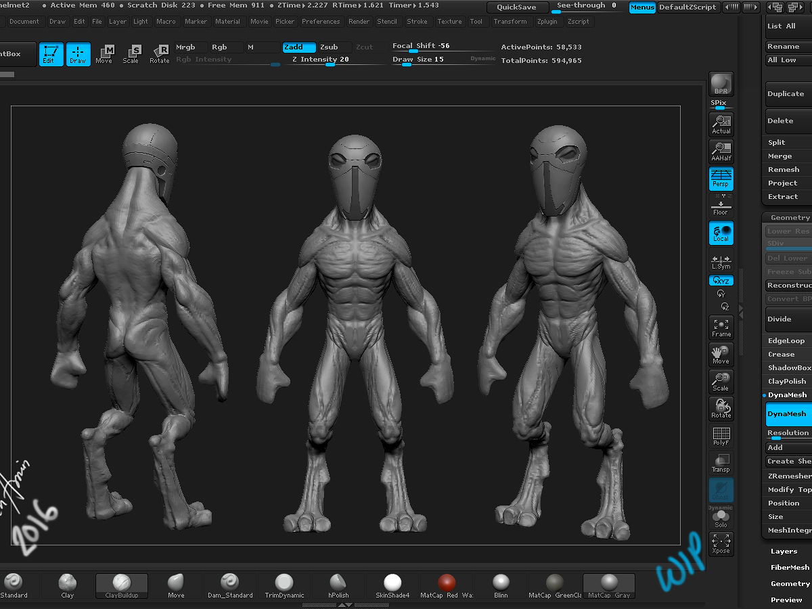Toggle the Persp perspective view button
The height and width of the screenshot is (609, 812).
tap(721, 178)
